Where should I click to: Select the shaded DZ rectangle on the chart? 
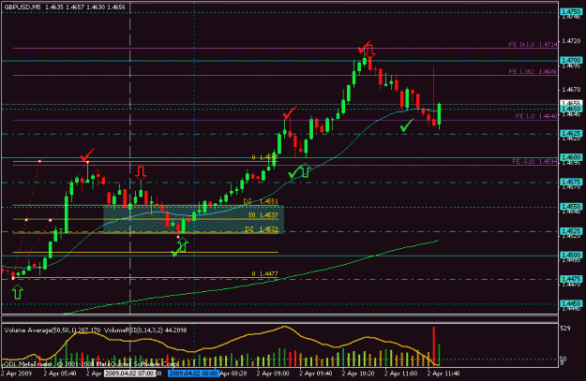pos(193,219)
